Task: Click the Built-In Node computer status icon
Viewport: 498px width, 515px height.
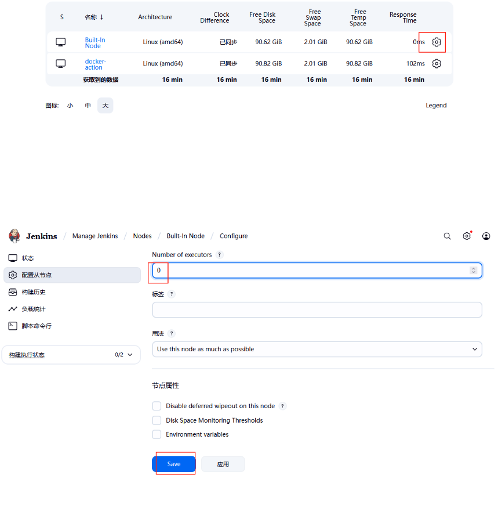Action: (x=61, y=42)
